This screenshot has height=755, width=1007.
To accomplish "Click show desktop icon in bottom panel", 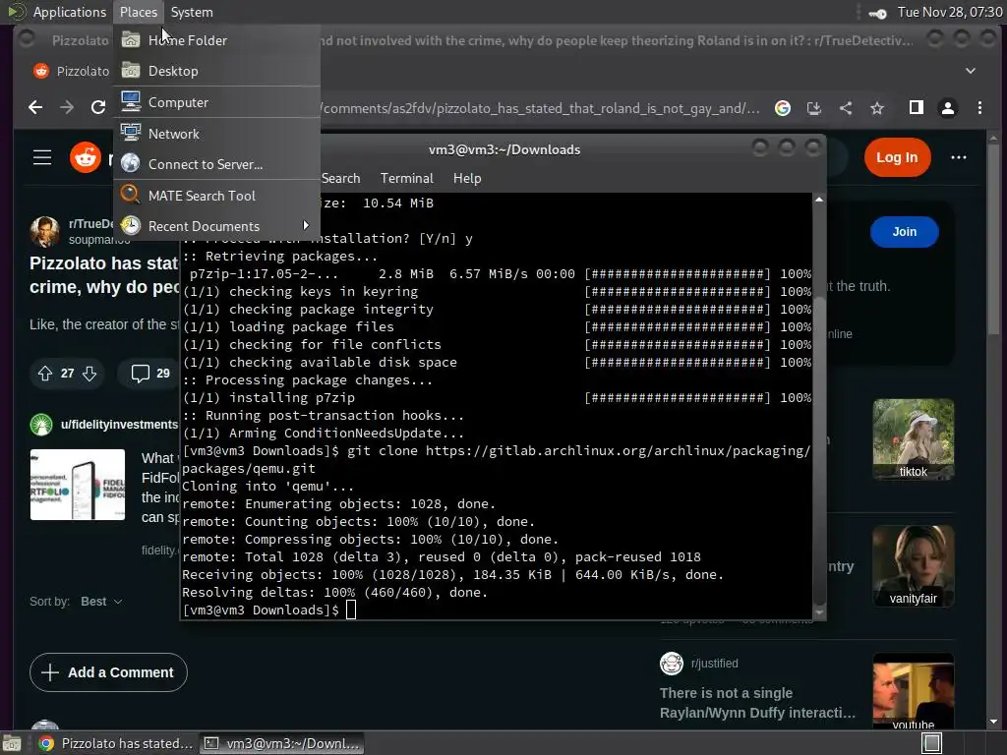I will click(12, 743).
